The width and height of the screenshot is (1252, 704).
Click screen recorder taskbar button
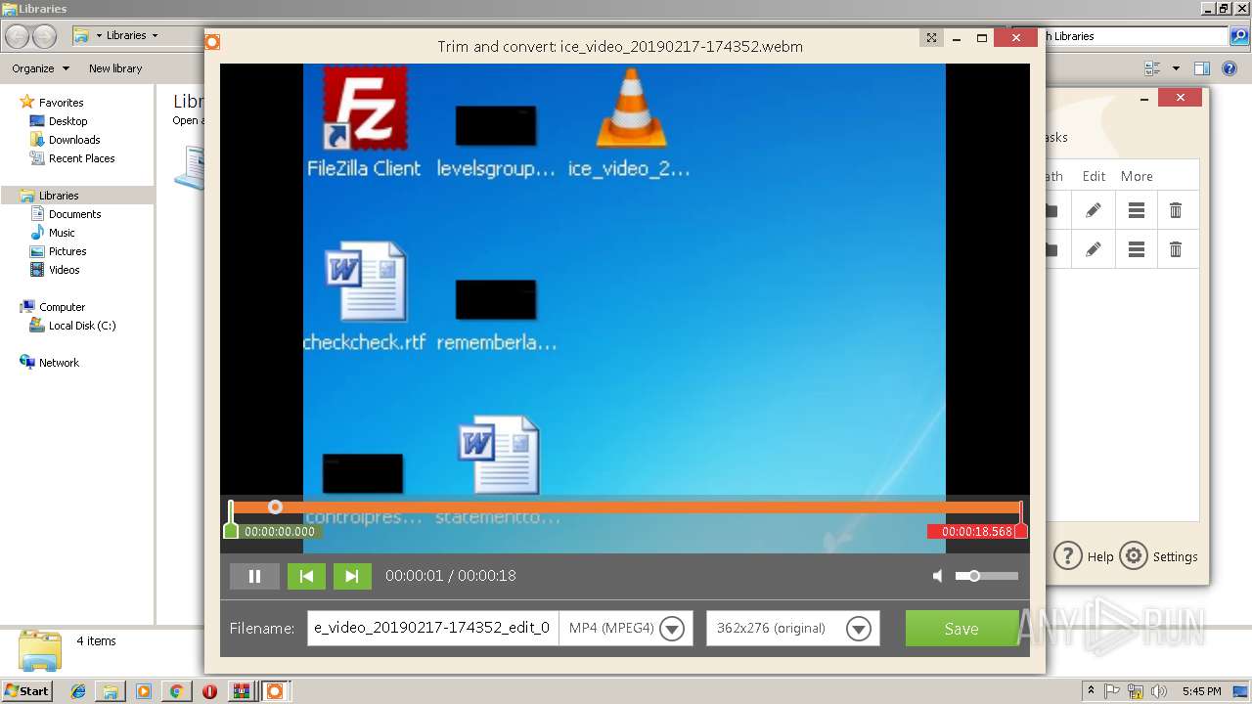click(275, 691)
